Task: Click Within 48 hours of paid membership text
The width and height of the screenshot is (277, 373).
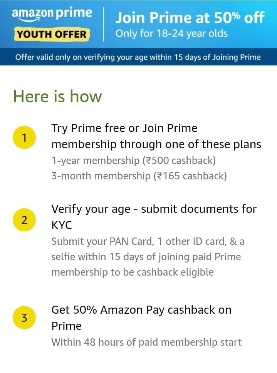Action: click(146, 342)
